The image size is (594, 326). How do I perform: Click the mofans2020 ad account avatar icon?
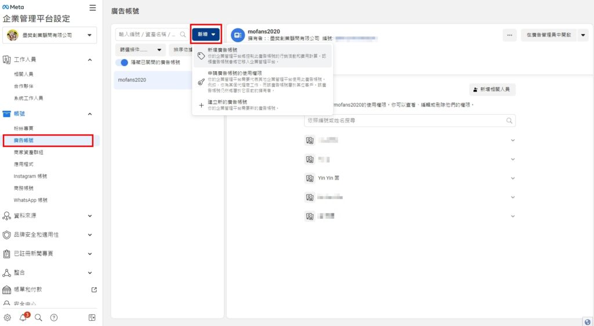point(238,35)
